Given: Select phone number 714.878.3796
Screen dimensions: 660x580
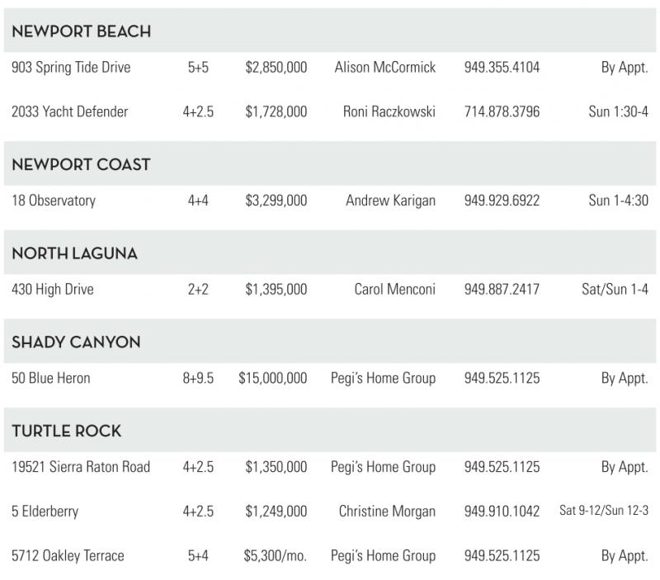Looking at the screenshot, I should click(502, 111).
